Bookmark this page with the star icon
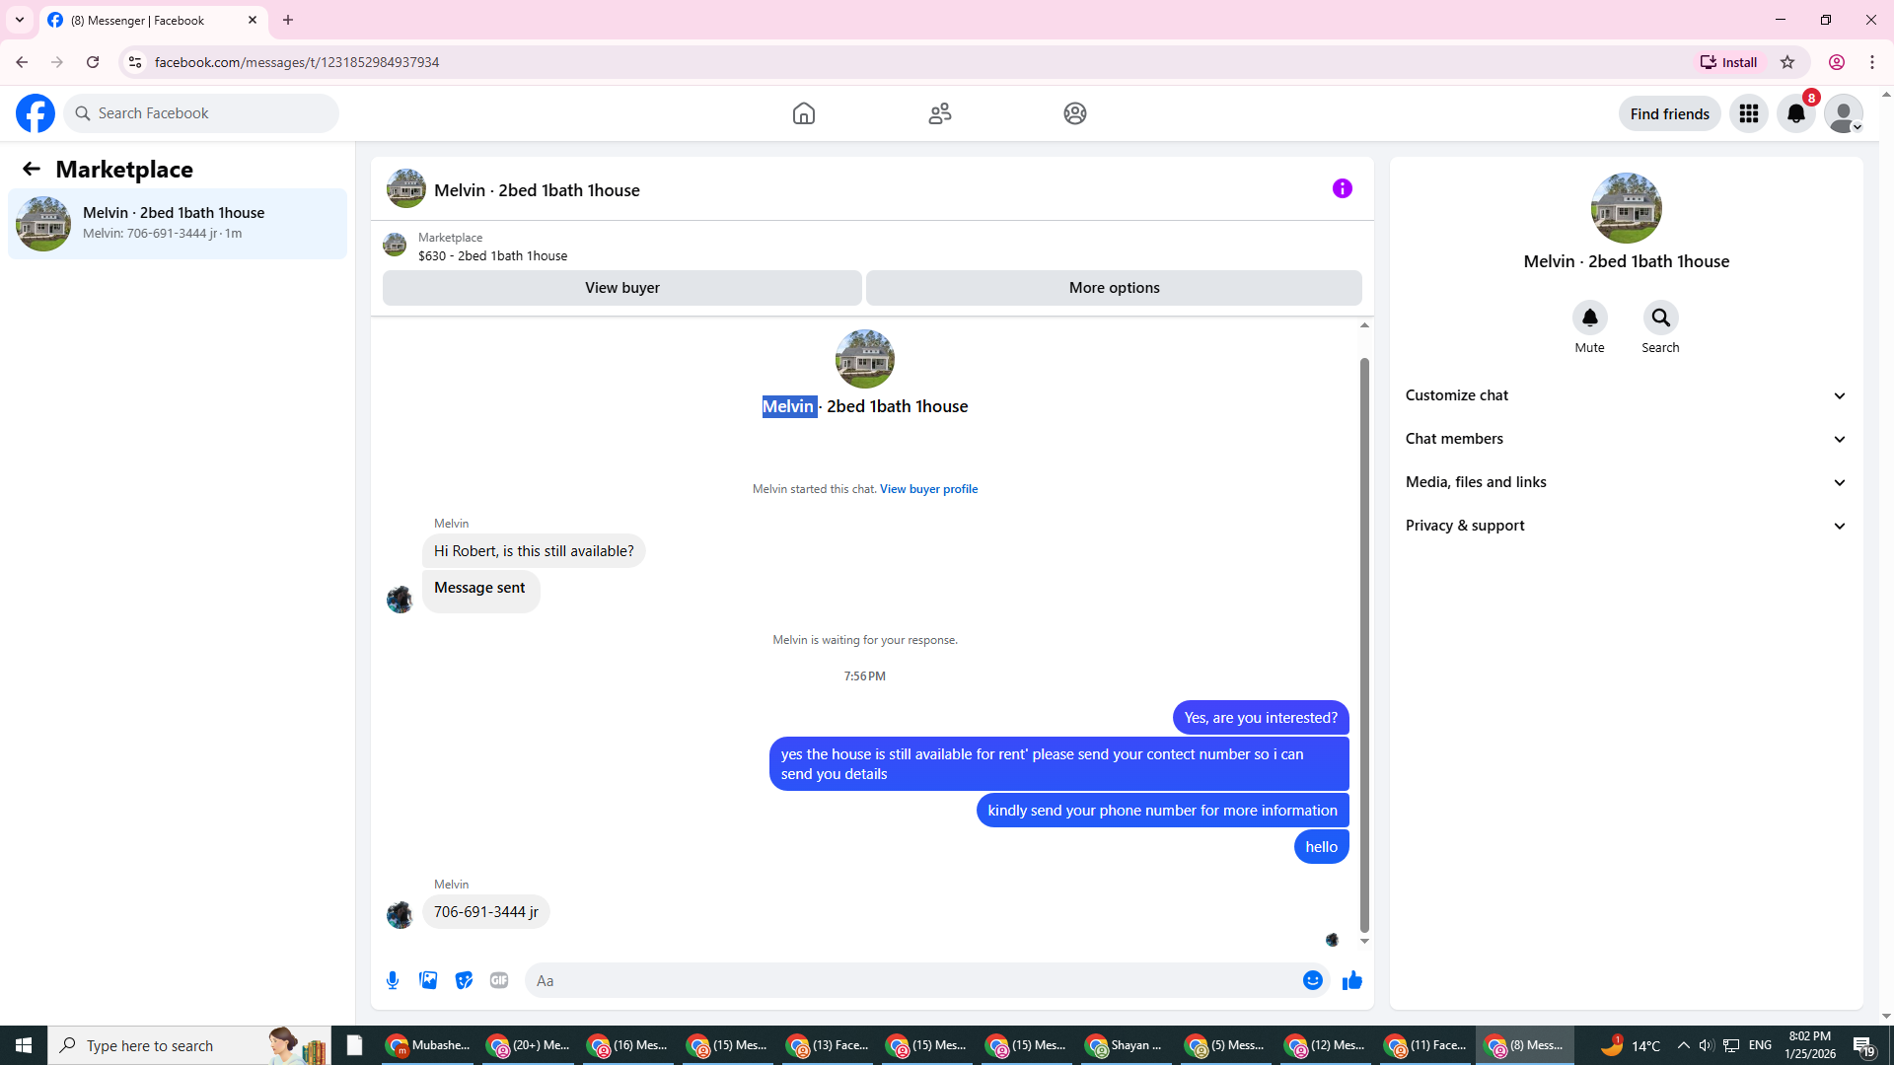1894x1065 pixels. 1787,62
